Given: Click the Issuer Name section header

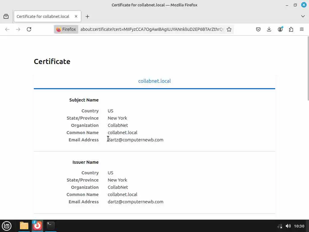Looking at the screenshot, I should [85, 162].
